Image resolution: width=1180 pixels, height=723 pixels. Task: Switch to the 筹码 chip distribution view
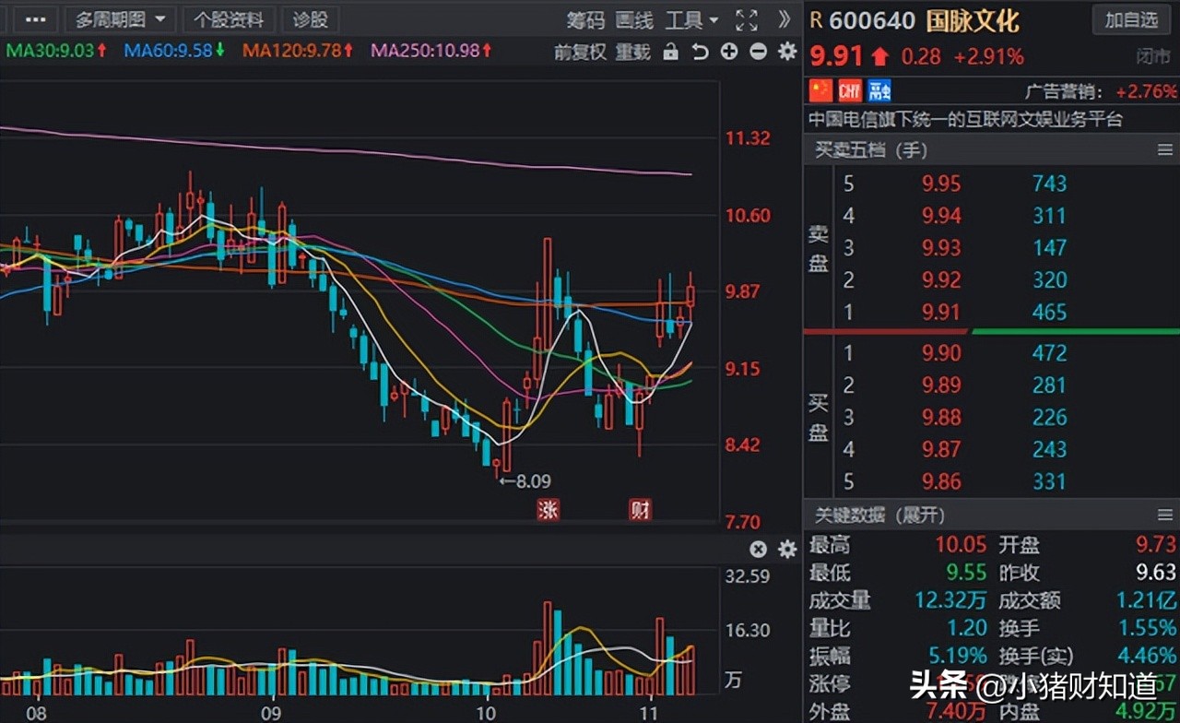[x=585, y=20]
